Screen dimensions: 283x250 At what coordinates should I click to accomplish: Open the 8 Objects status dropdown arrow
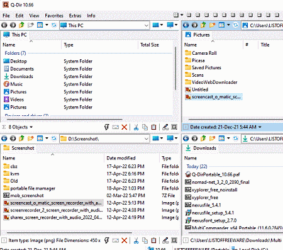(x=31, y=127)
